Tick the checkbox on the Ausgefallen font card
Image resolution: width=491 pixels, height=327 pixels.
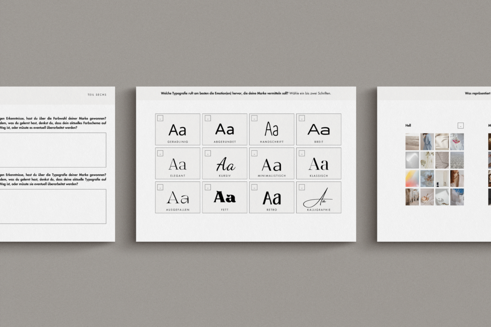point(160,187)
